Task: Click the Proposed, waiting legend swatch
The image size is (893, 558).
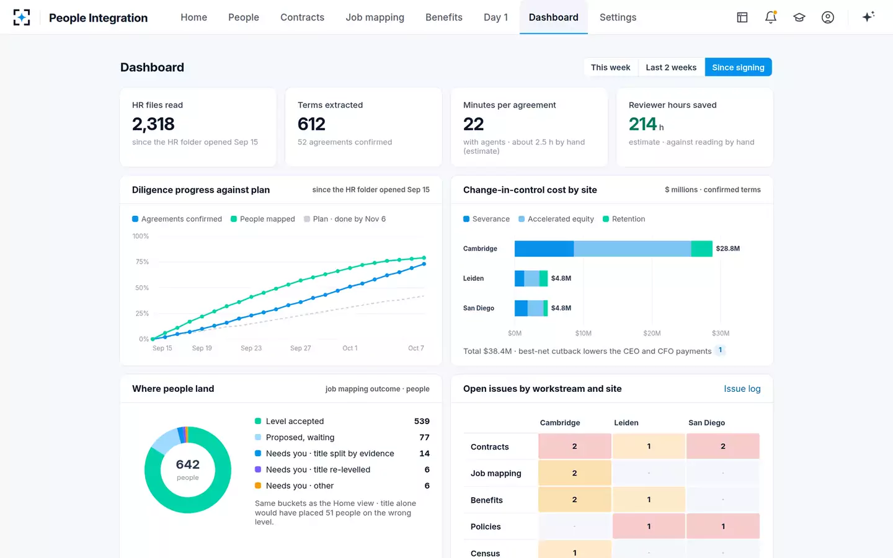Action: [x=258, y=438]
